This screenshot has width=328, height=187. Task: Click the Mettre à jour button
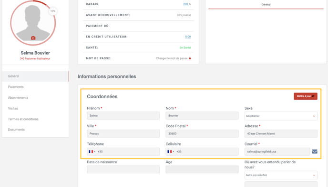pos(306,96)
